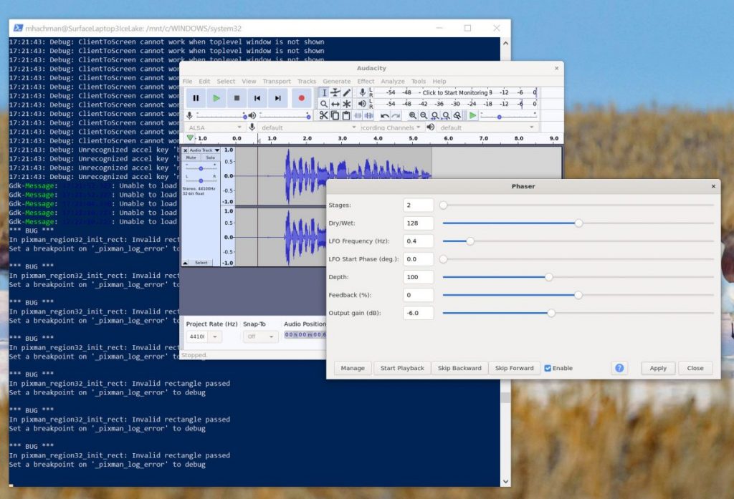Open the Snap-To dropdown
Image resolution: width=734 pixels, height=499 pixels.
pyautogui.click(x=260, y=336)
